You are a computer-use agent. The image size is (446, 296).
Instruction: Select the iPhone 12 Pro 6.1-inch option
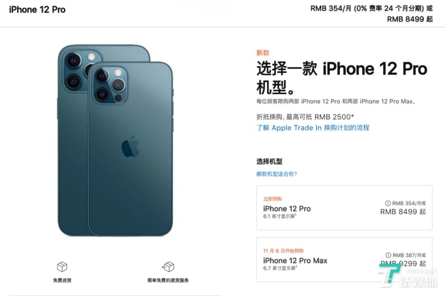click(344, 208)
